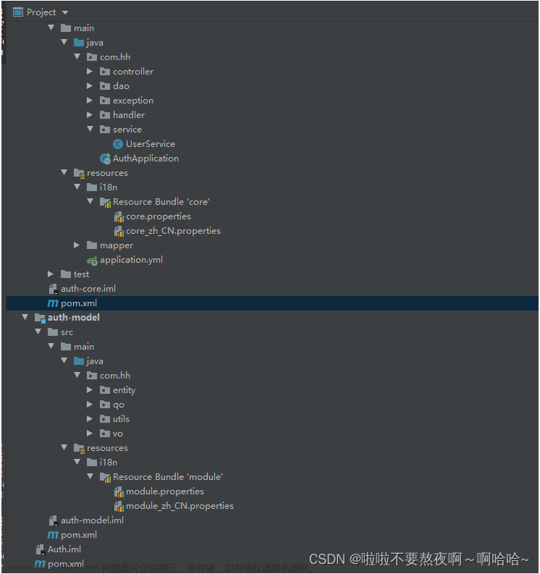
Task: Click the mapper folder icon
Action: 91,245
